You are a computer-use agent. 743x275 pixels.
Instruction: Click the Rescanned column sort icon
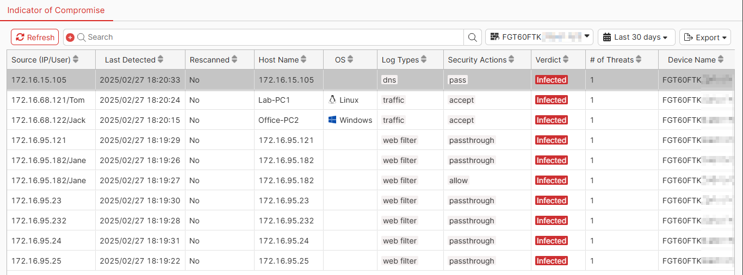coord(234,60)
